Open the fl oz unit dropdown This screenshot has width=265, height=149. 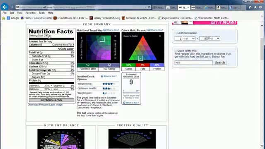click(x=214, y=38)
